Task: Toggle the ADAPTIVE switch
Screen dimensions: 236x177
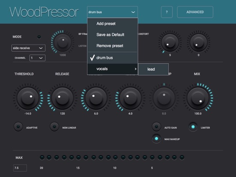Action: [x=18, y=127]
